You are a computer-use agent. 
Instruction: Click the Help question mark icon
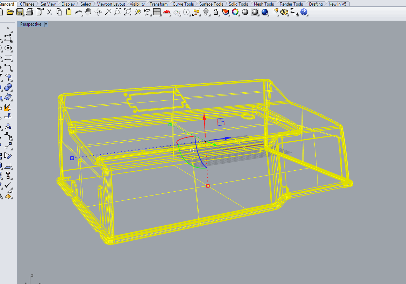(x=304, y=12)
